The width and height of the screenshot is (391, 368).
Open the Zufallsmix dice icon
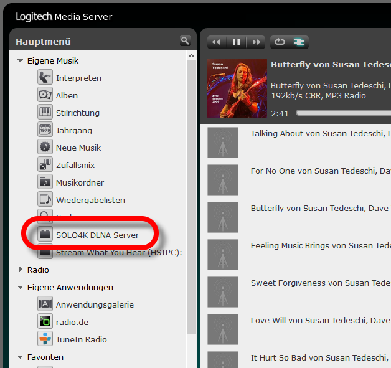(x=45, y=165)
